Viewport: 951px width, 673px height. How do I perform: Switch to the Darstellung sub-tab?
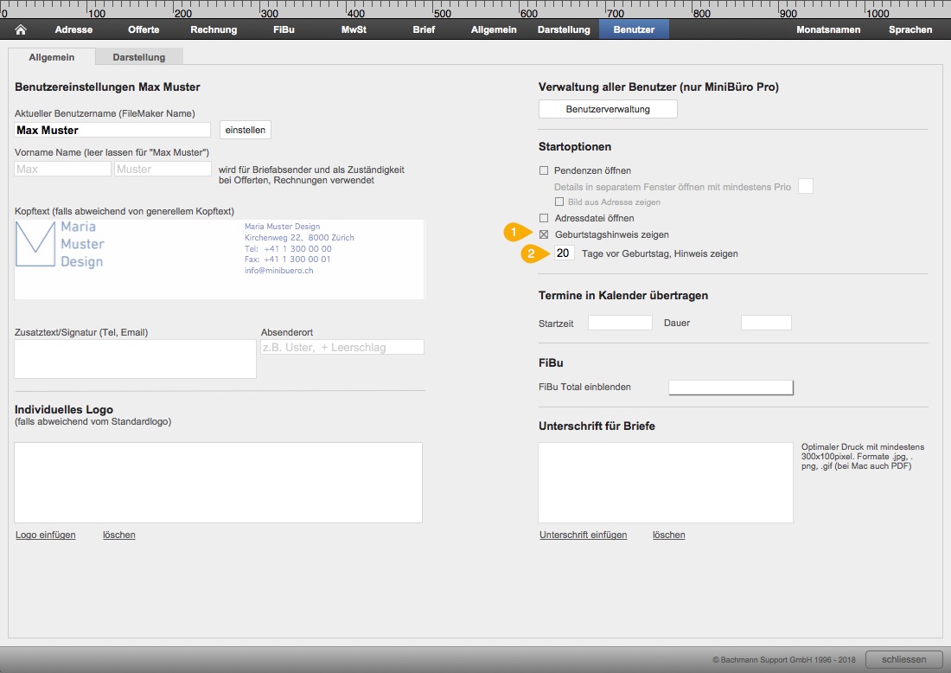tap(139, 57)
